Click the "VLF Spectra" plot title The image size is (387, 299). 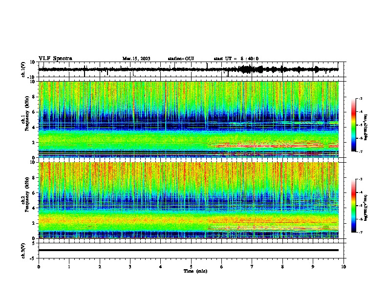point(55,59)
